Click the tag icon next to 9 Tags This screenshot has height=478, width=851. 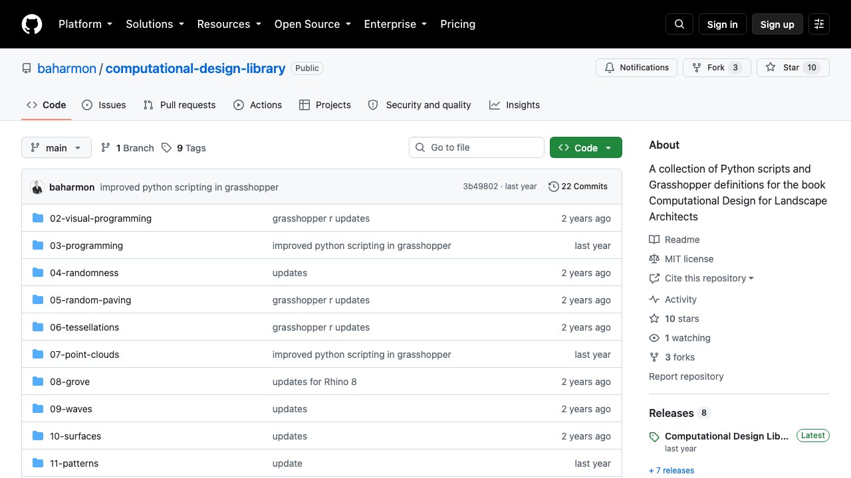[x=166, y=148]
